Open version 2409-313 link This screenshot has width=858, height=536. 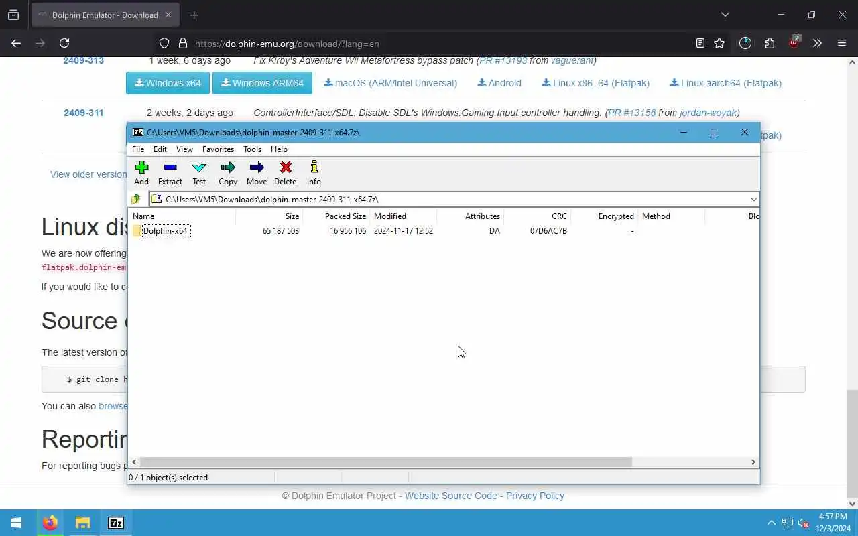coord(83,60)
